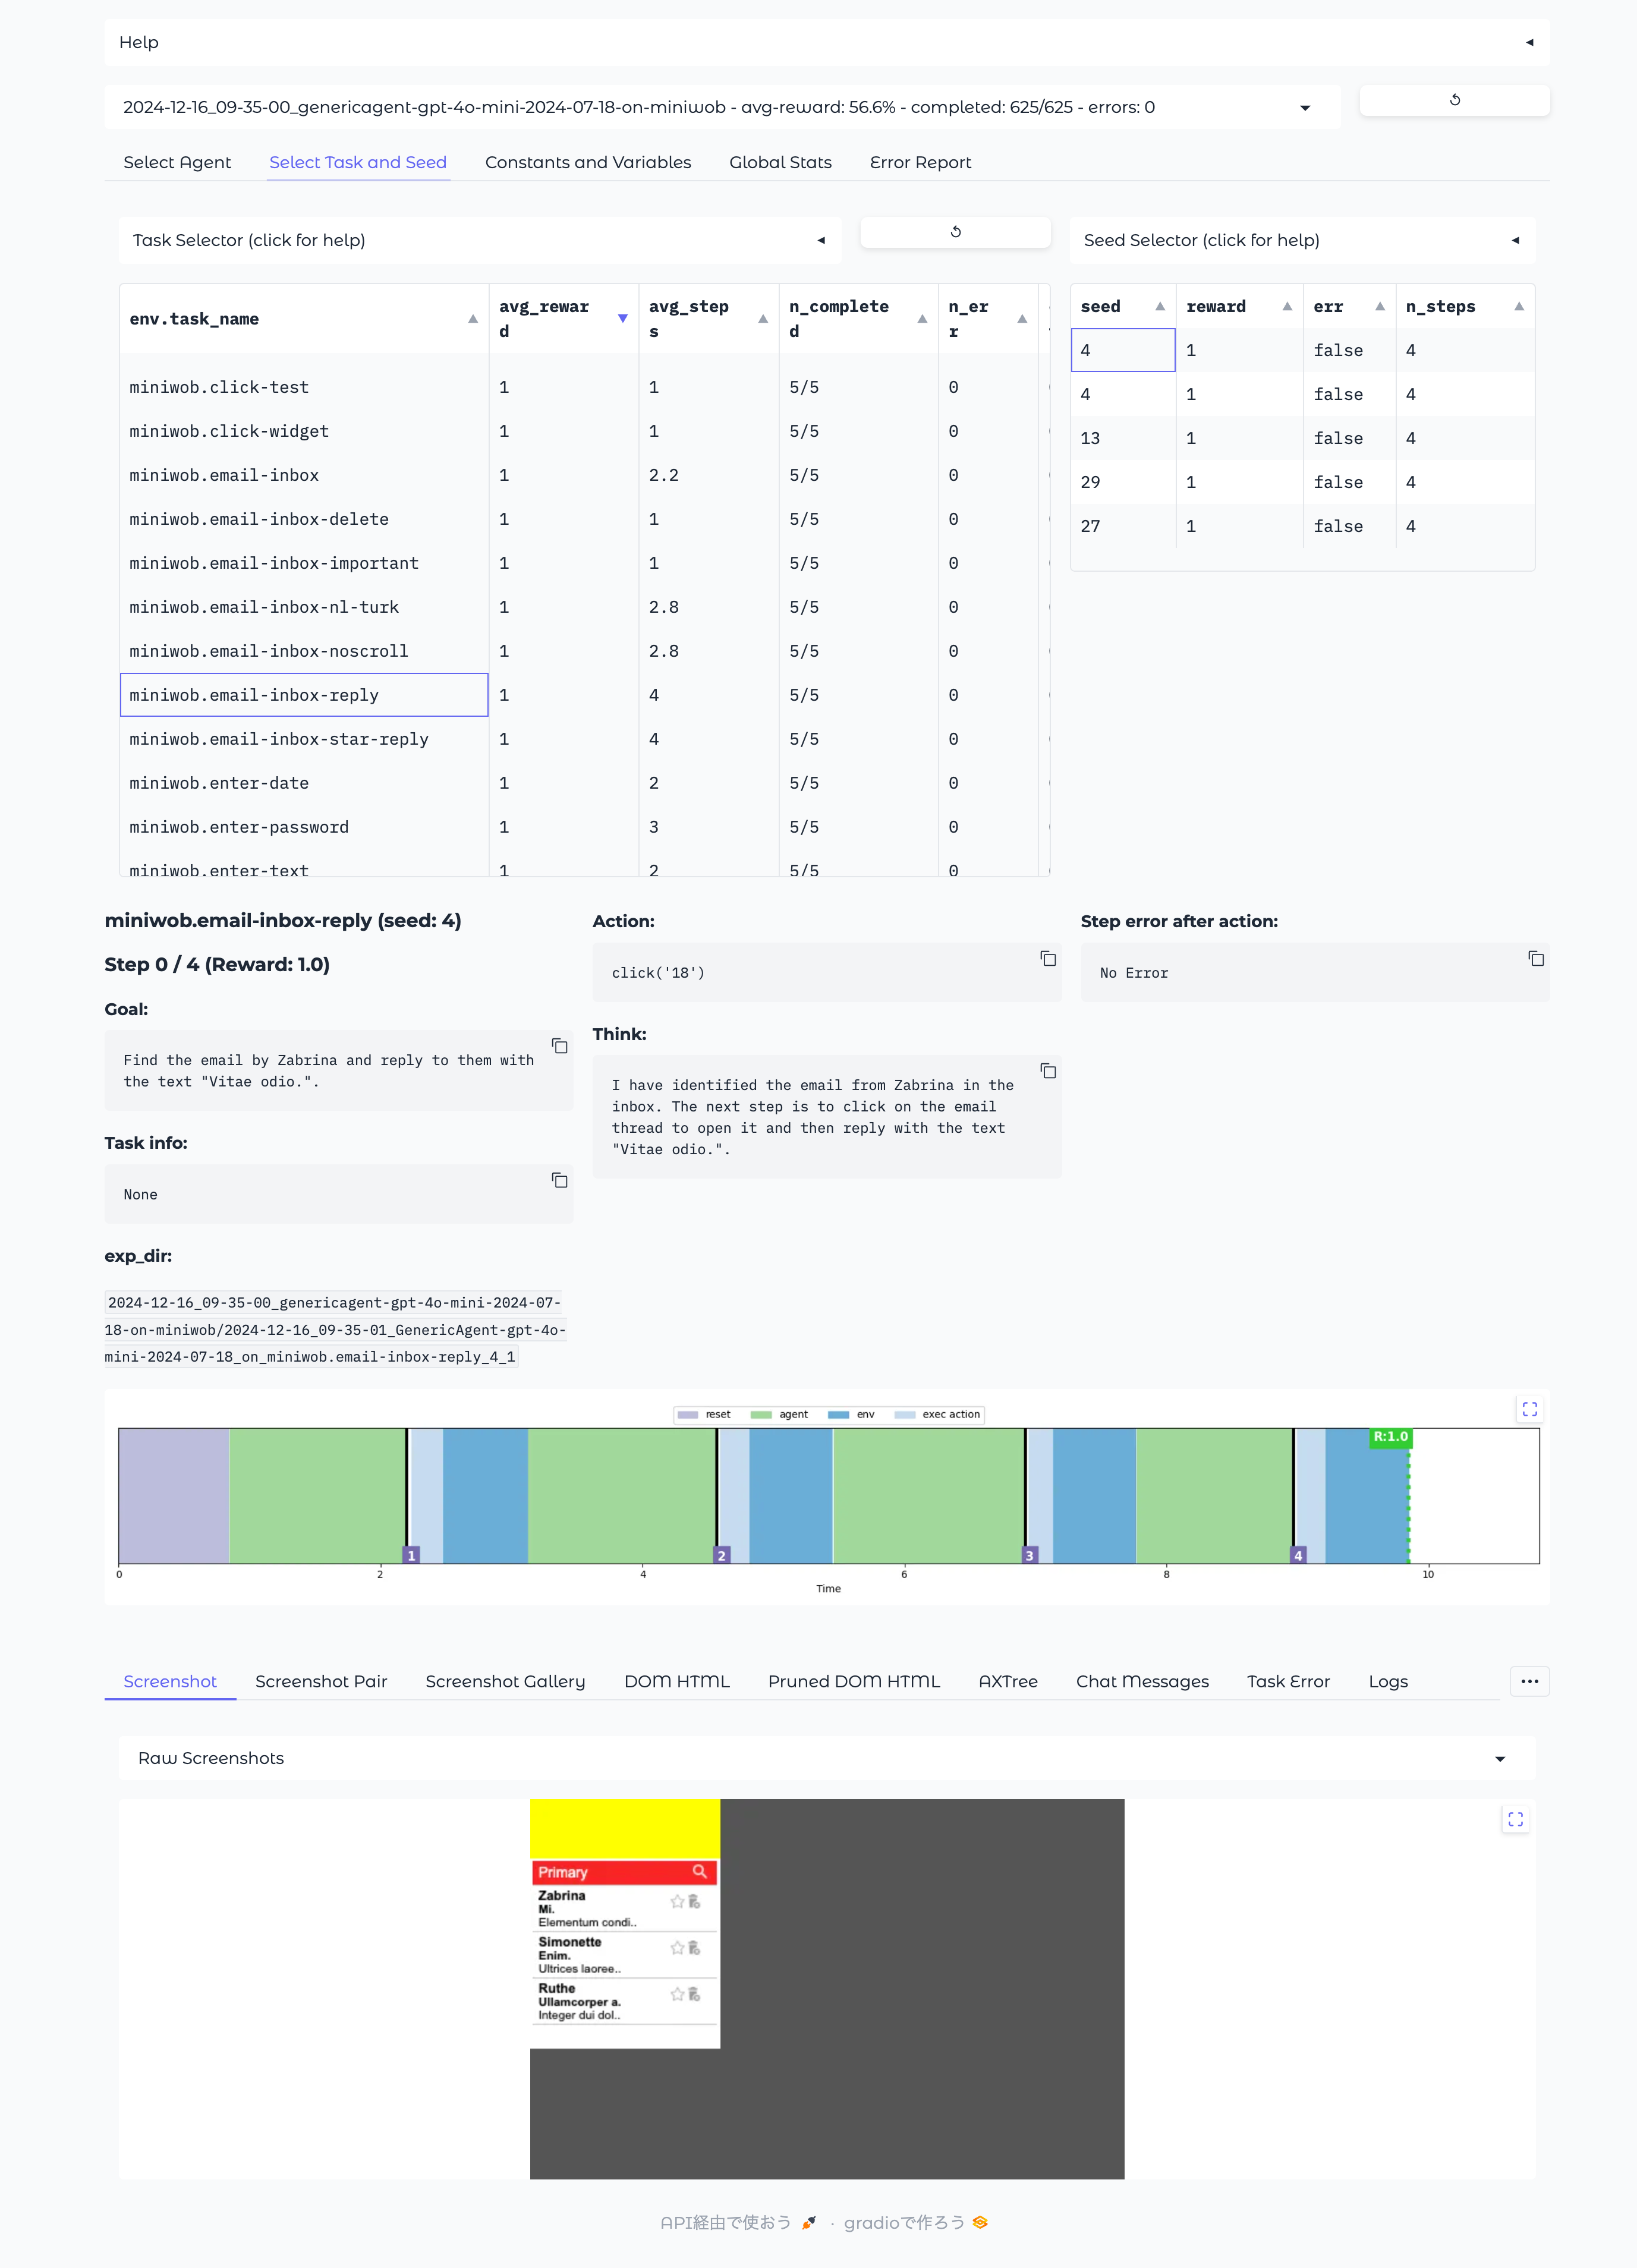Open the three-dots overflow tabs menu
Screen dimensions: 1637x2268
[x=1529, y=1681]
